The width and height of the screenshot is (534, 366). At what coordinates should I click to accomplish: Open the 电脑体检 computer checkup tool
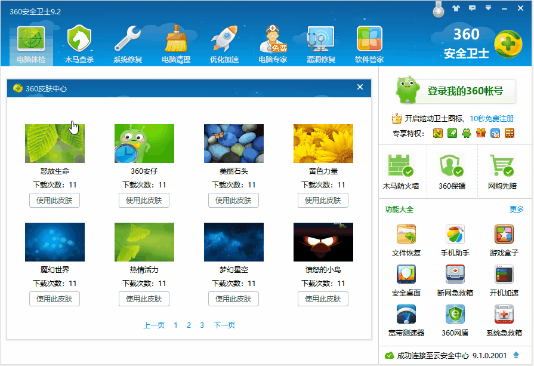tap(31, 45)
